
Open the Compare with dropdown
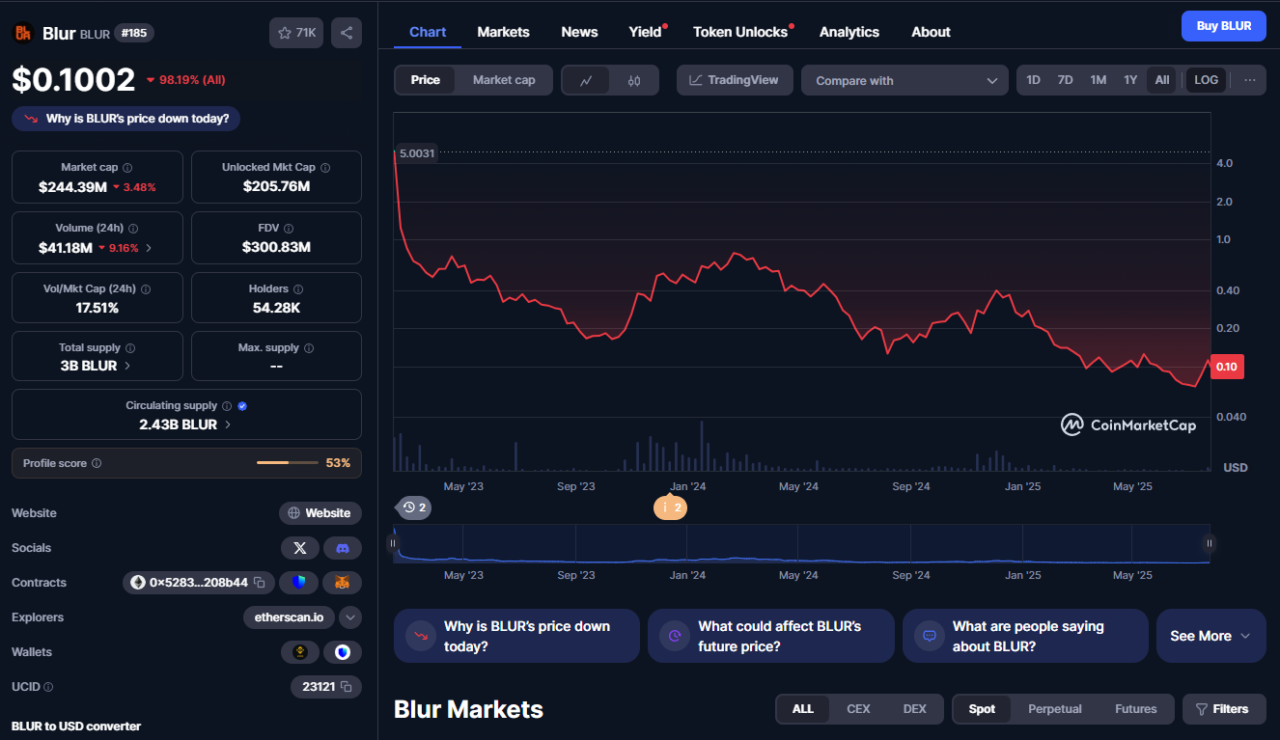[x=904, y=80]
